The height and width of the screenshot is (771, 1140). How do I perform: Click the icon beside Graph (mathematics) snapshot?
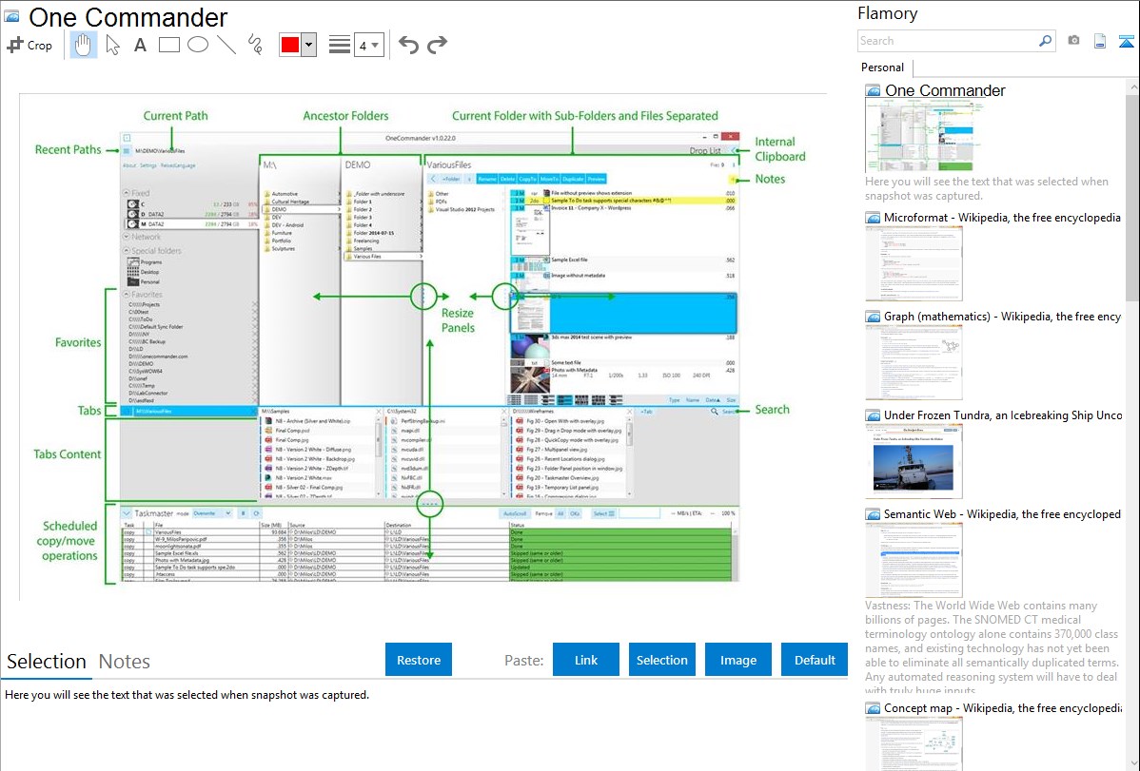tap(873, 317)
